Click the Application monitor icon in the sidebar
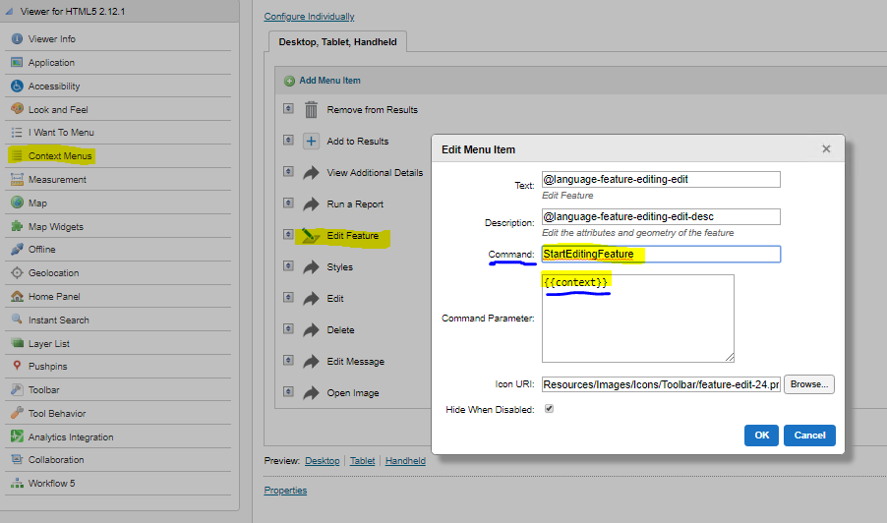 point(17,62)
